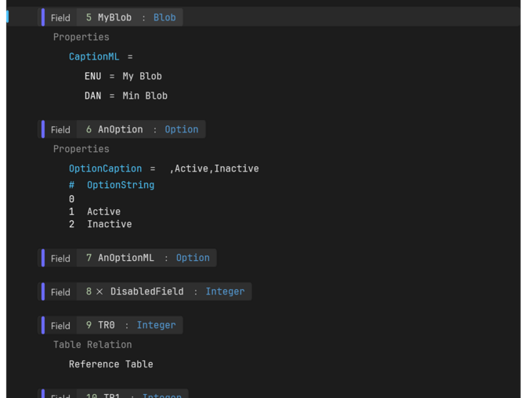Image resolution: width=527 pixels, height=398 pixels.
Task: Select the Field label of TR0
Action: coord(60,326)
